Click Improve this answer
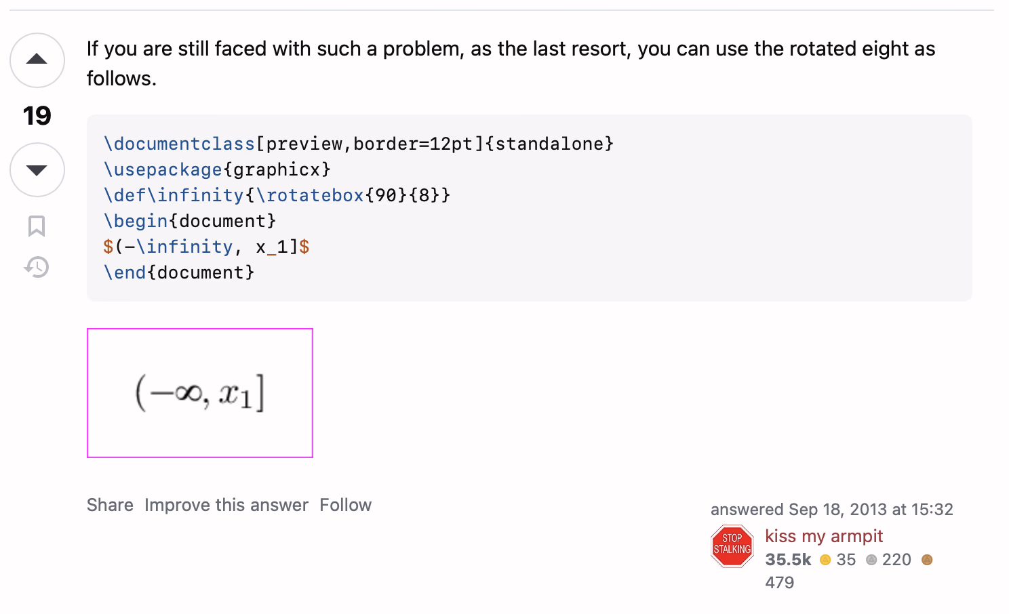This screenshot has width=1009, height=614. point(226,505)
